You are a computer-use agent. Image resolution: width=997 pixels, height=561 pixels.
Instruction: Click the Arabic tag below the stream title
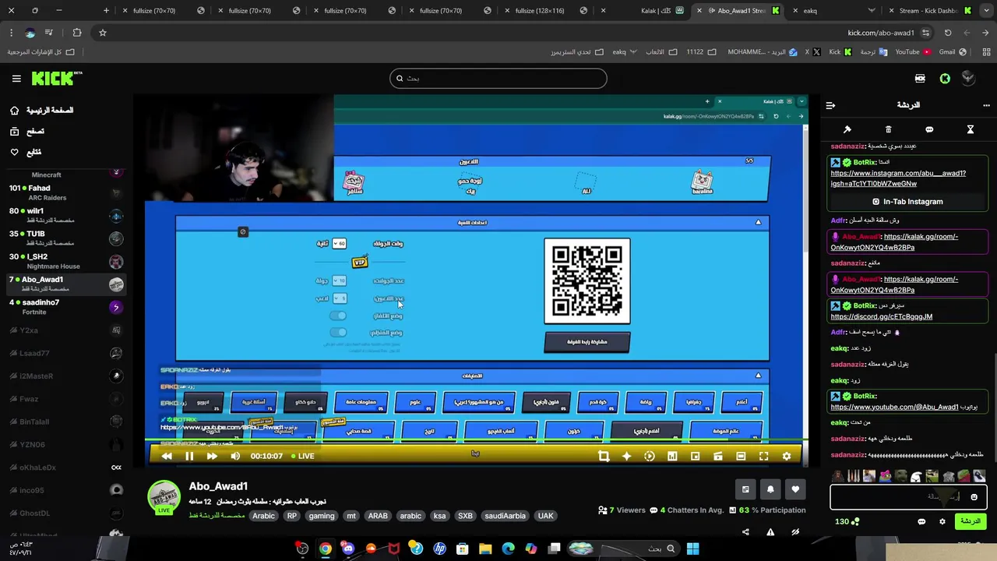point(263,516)
